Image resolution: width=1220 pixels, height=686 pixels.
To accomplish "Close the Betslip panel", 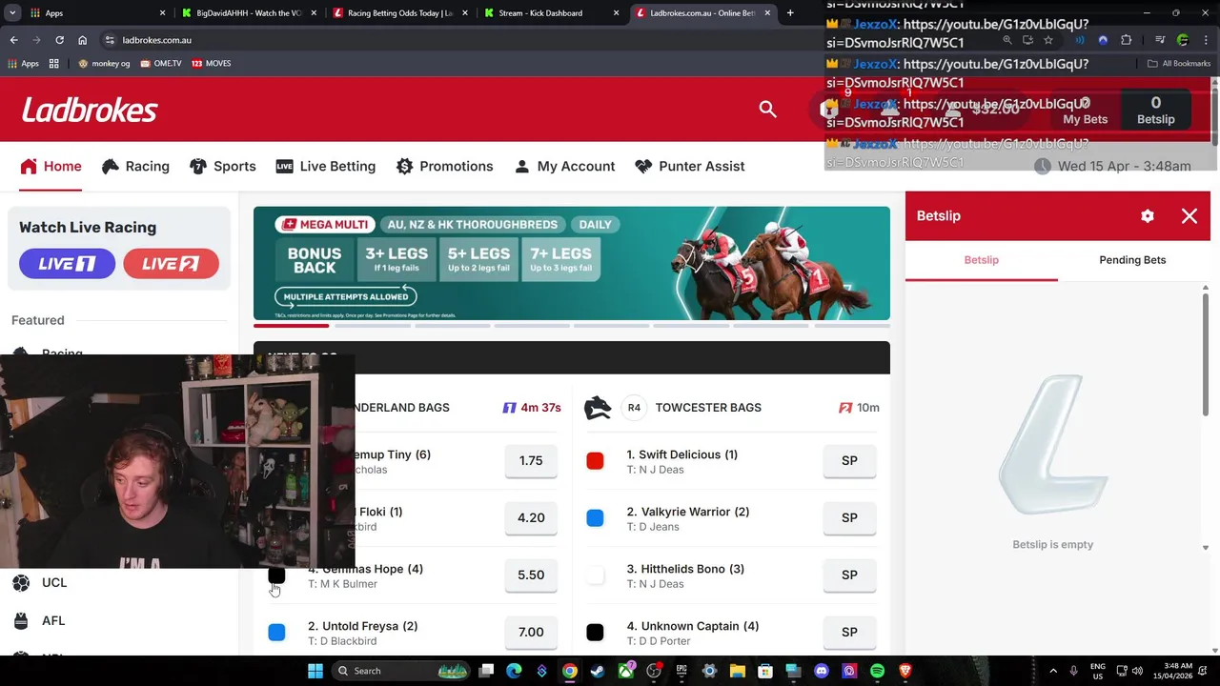I will point(1189,216).
